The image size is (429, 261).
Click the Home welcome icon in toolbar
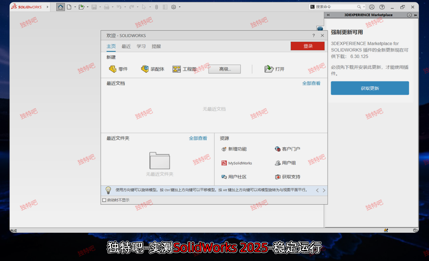click(60, 7)
